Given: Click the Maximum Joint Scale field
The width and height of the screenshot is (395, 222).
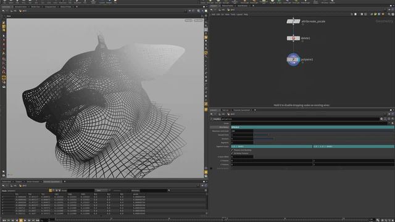Looking at the screenshot, I should (242, 131).
